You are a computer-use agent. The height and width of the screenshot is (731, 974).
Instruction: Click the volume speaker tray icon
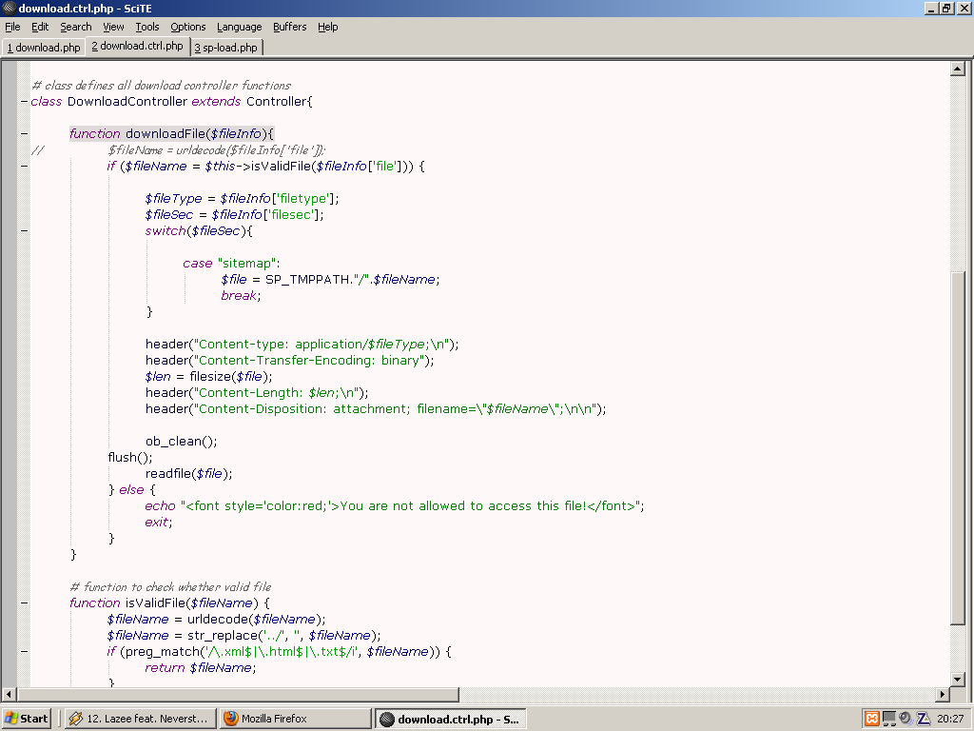pyautogui.click(x=906, y=719)
